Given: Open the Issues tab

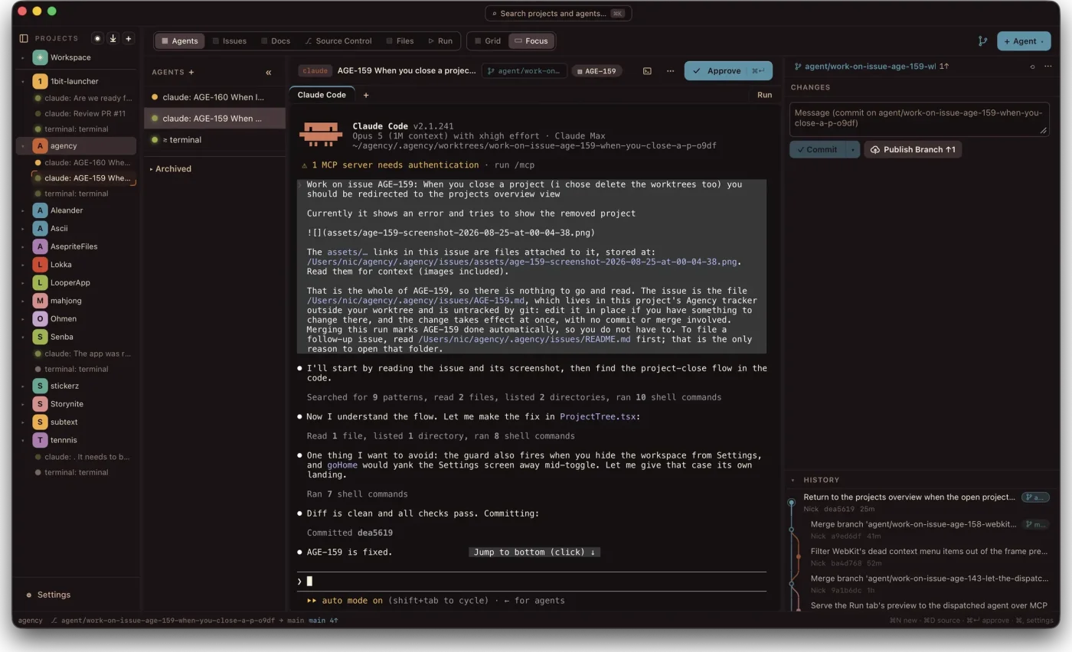Looking at the screenshot, I should click(x=229, y=41).
